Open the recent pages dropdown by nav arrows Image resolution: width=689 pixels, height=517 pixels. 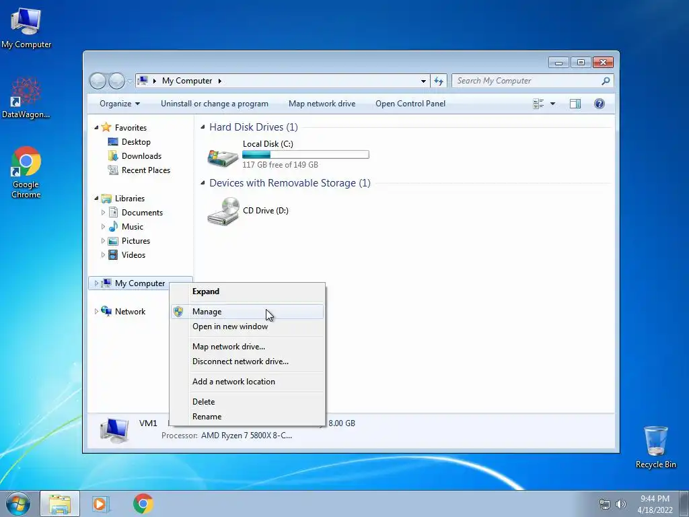click(x=130, y=81)
